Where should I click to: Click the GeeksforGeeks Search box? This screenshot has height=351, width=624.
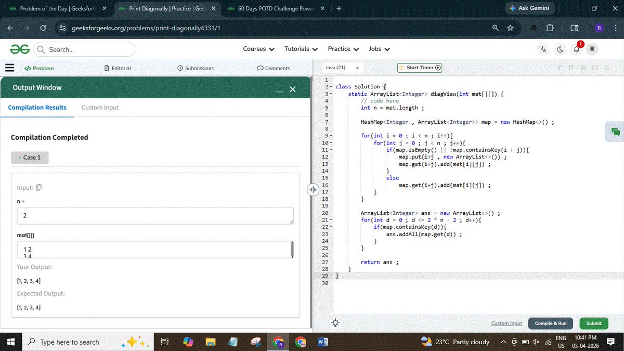[x=84, y=49]
